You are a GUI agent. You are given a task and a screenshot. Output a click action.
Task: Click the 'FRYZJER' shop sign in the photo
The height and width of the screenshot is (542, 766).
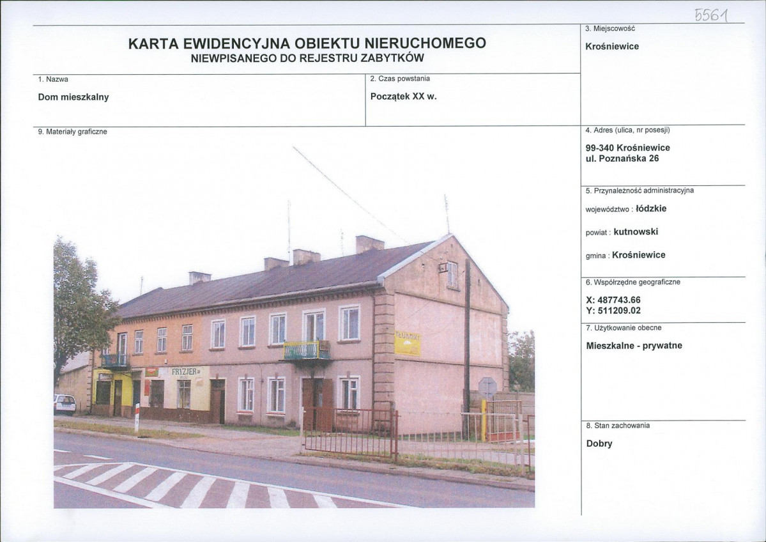tap(186, 371)
